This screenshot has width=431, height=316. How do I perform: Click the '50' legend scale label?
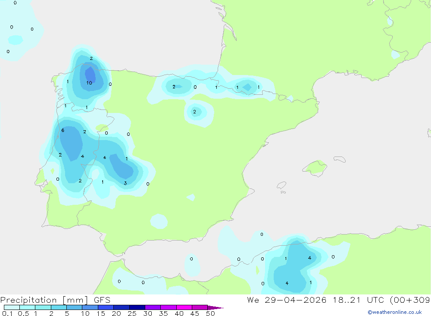(210, 313)
